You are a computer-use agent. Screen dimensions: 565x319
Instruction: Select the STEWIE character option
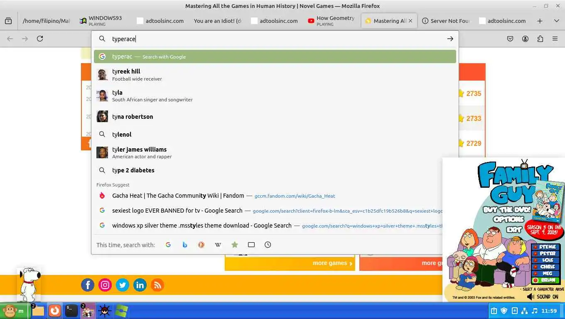point(545,247)
